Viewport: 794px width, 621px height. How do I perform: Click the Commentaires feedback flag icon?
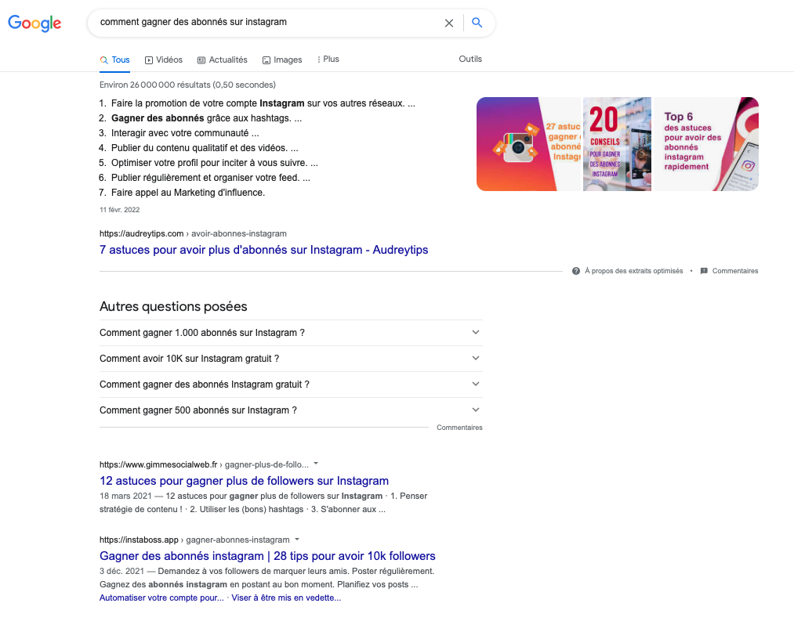click(704, 271)
